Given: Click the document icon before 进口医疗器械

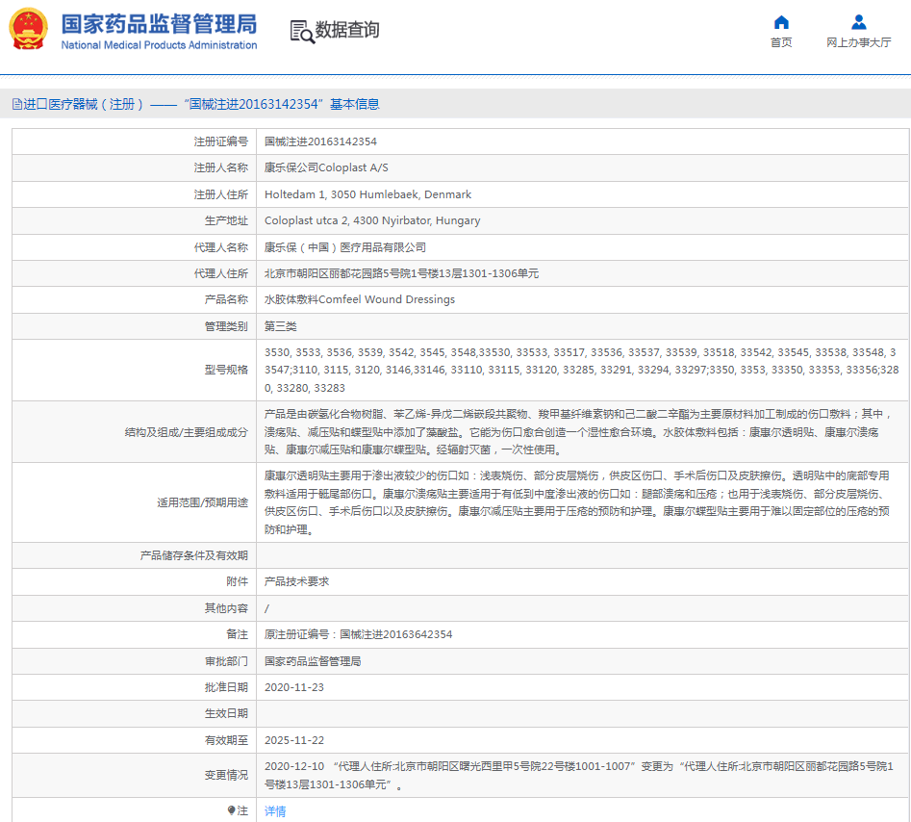Looking at the screenshot, I should (16, 104).
